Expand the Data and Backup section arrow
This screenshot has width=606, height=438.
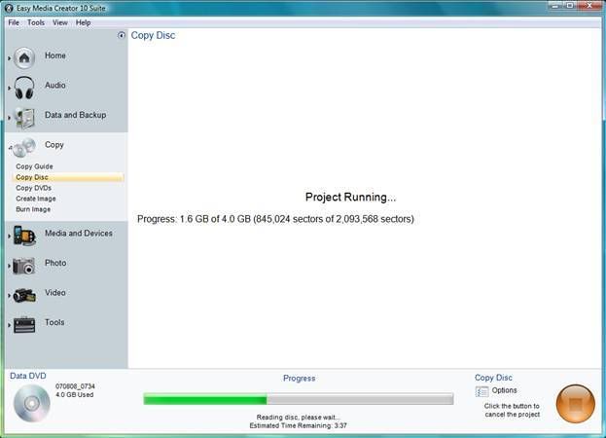pos(10,118)
